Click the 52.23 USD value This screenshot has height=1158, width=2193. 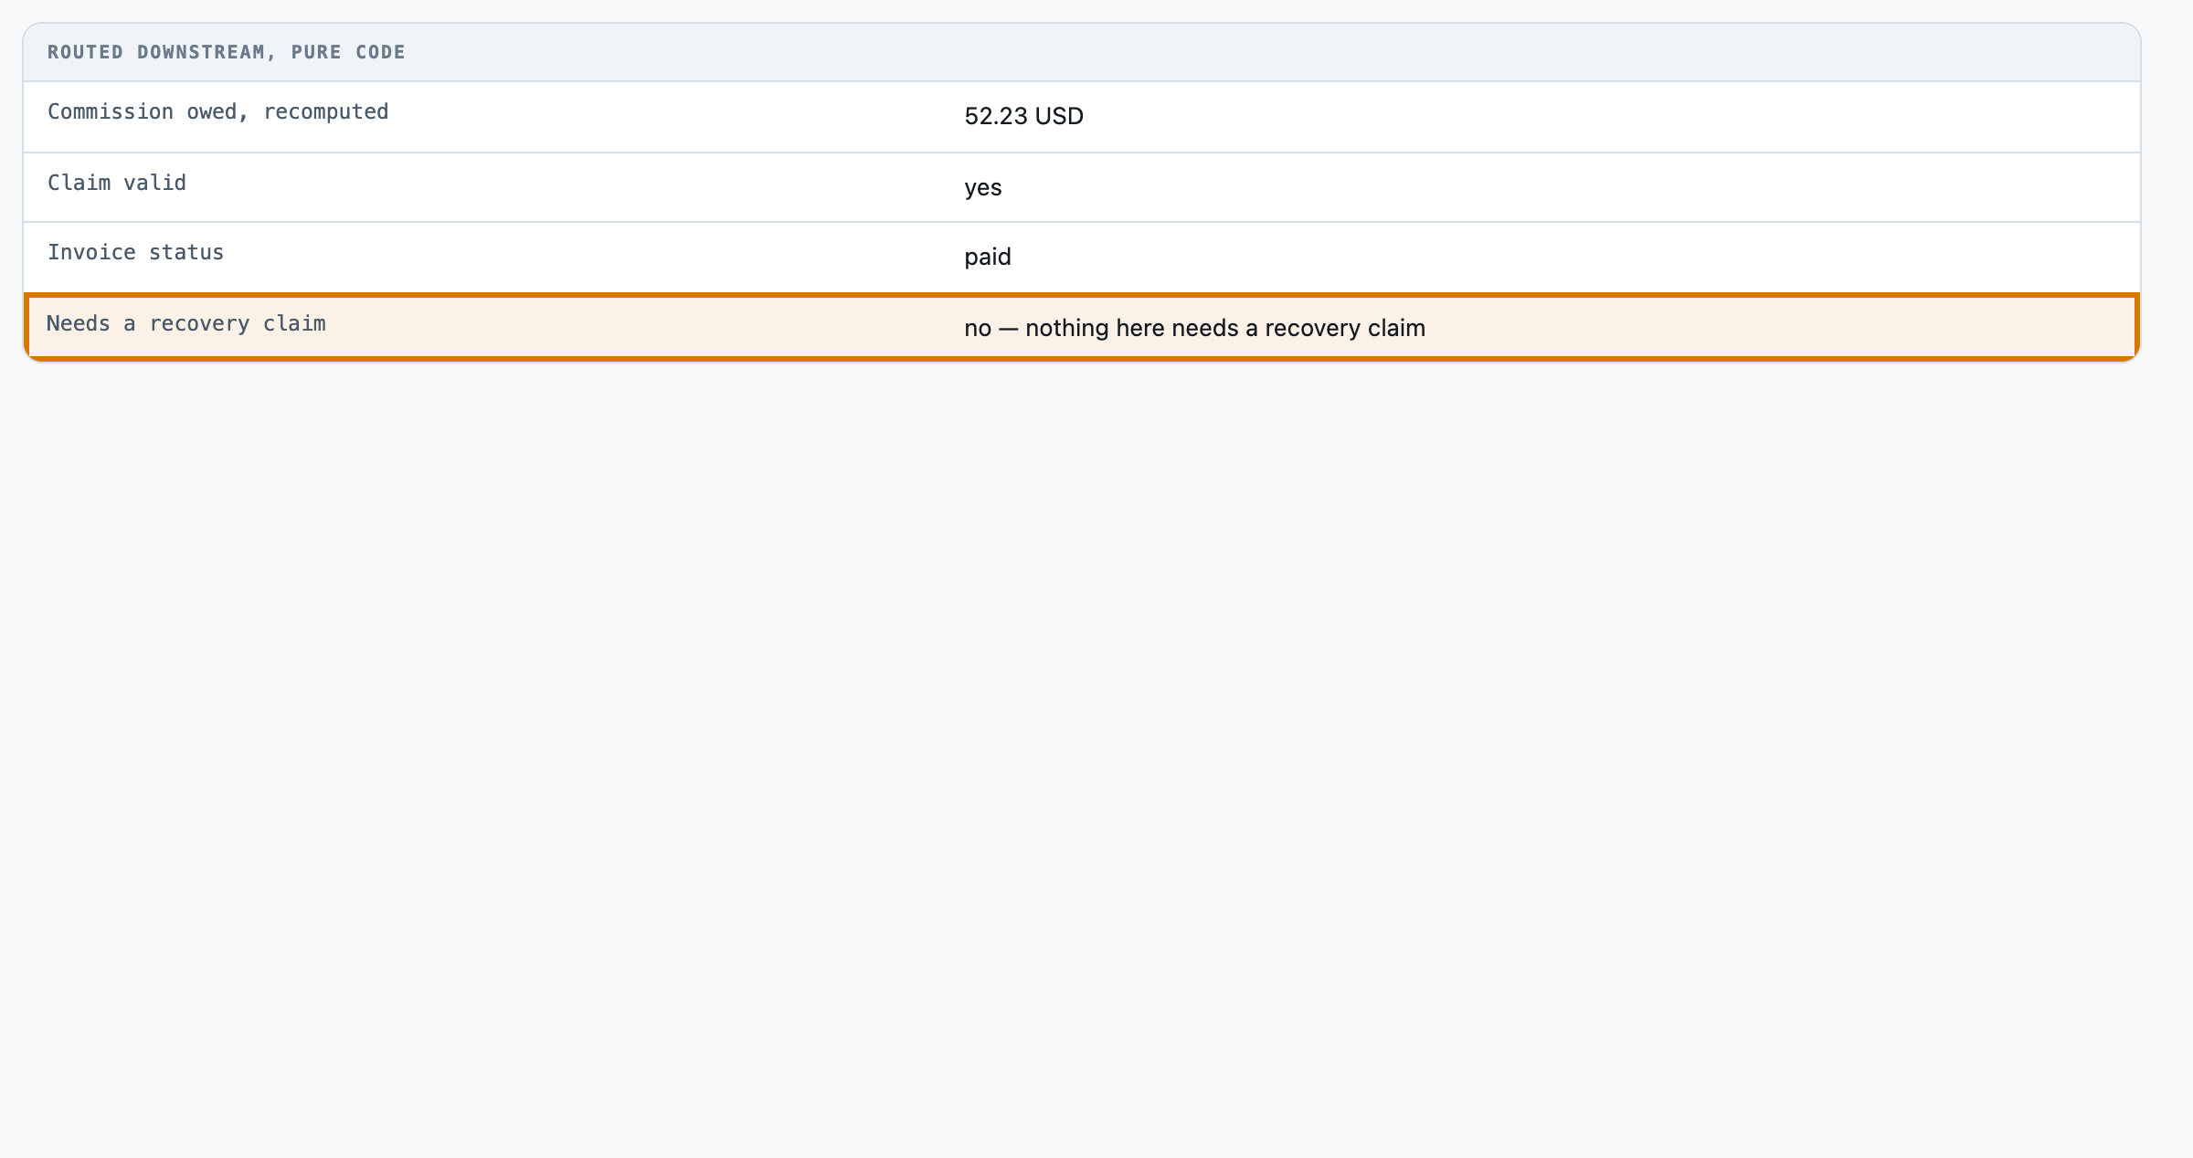(x=1023, y=116)
